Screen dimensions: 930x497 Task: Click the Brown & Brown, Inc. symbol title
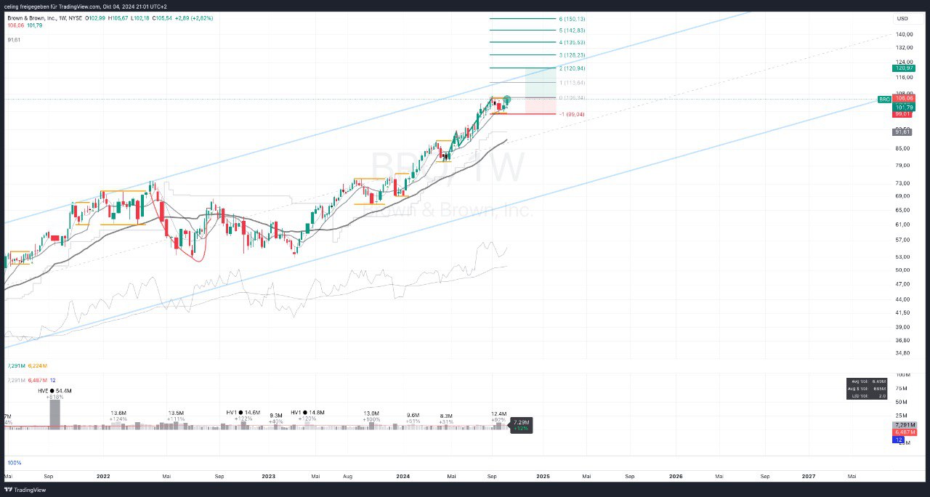point(31,17)
